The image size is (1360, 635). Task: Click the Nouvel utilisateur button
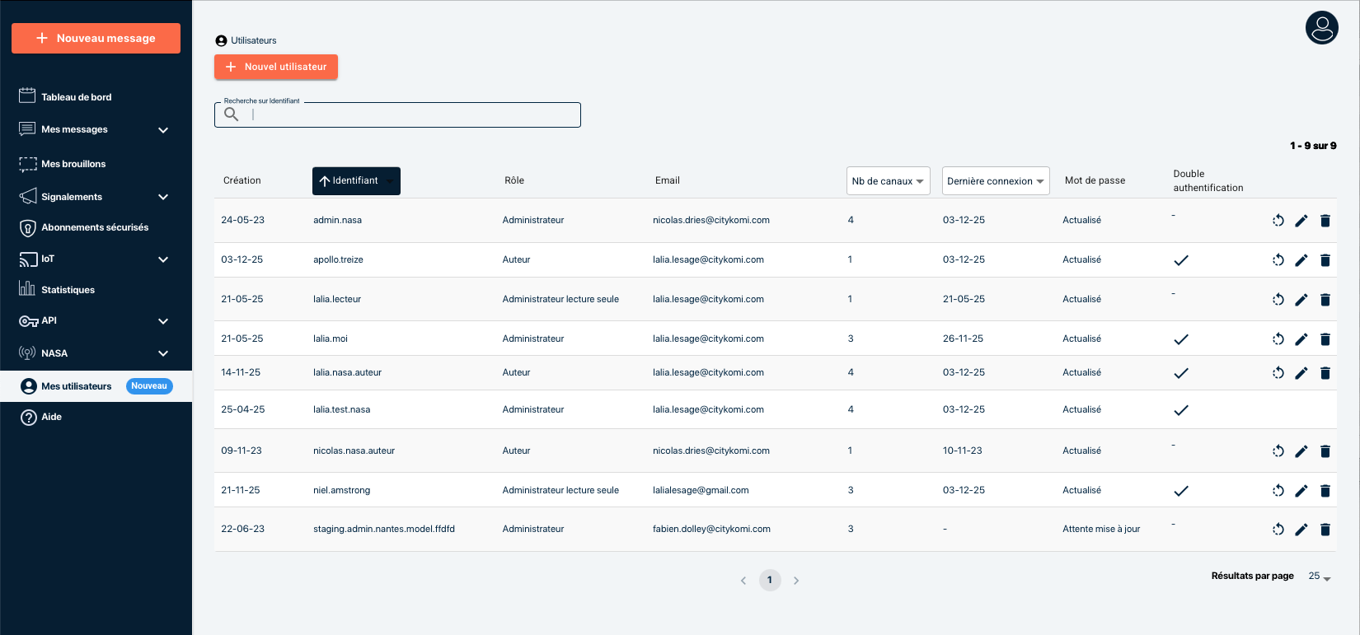(276, 67)
